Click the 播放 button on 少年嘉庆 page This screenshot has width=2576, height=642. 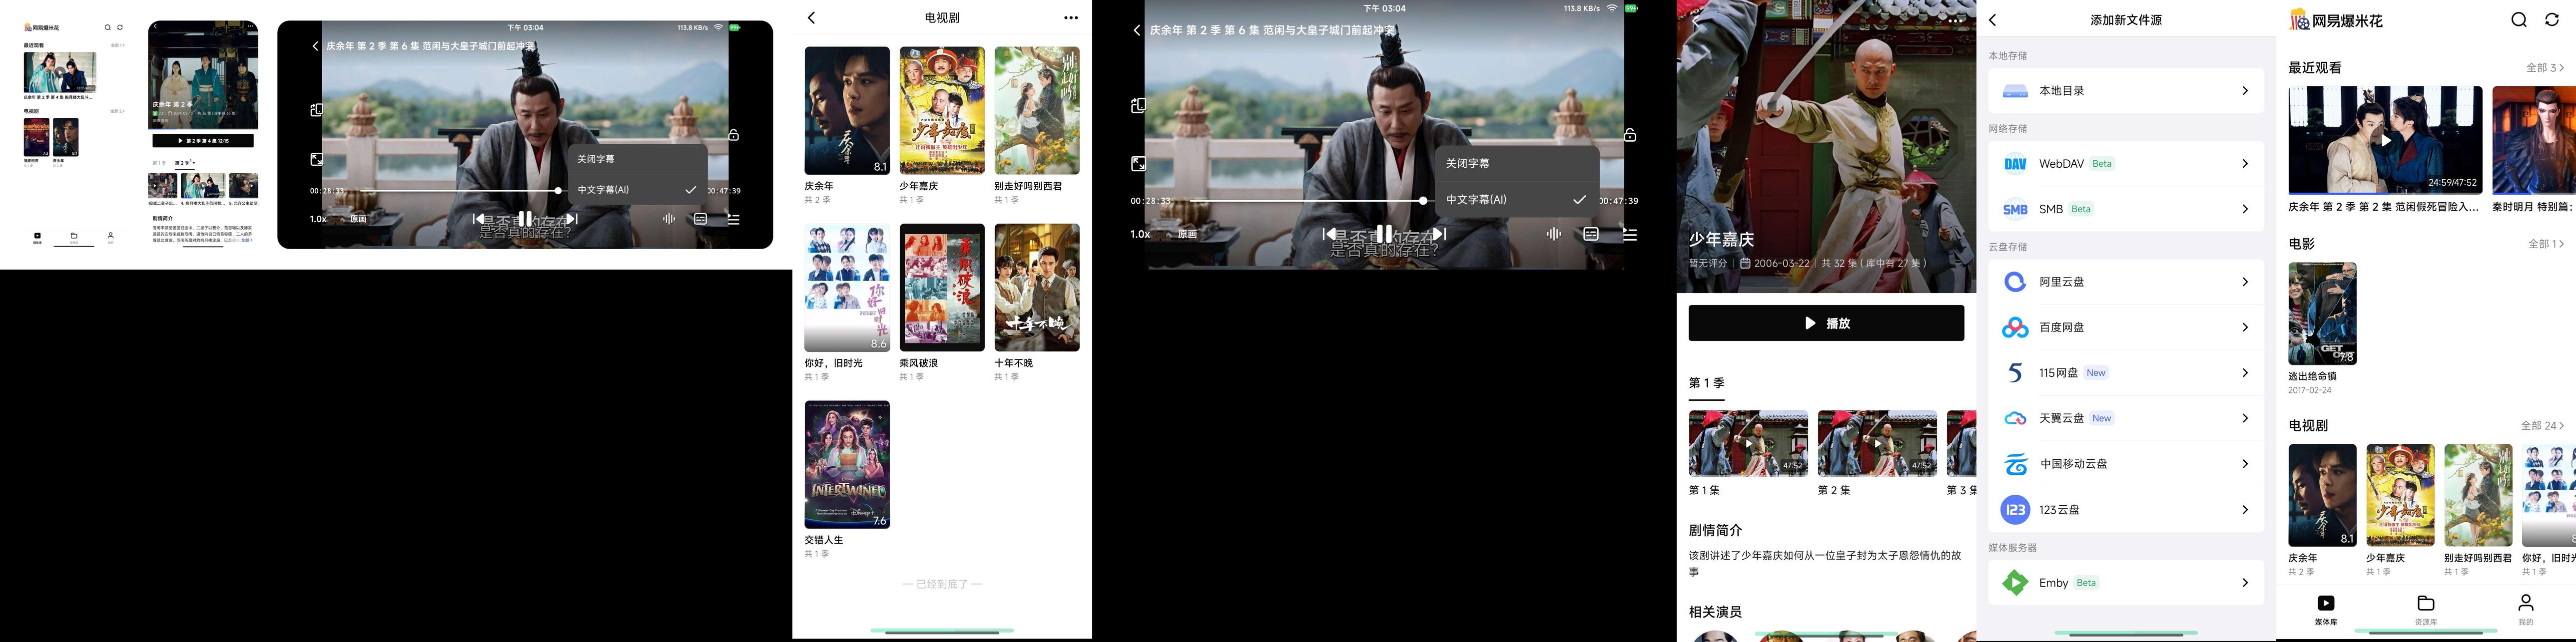[1826, 323]
